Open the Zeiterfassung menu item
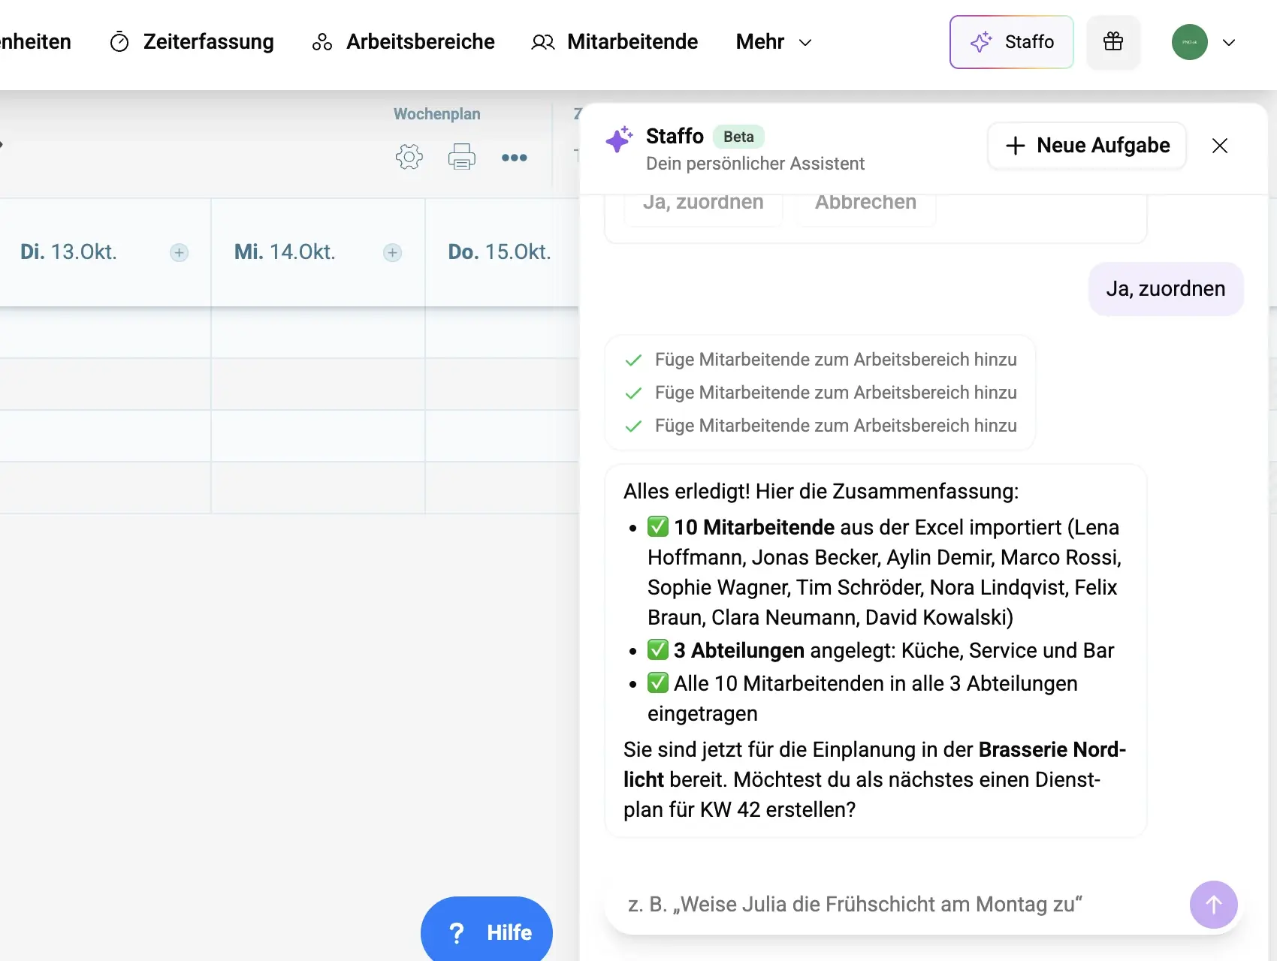Screen dimensions: 1277x961 tap(192, 42)
